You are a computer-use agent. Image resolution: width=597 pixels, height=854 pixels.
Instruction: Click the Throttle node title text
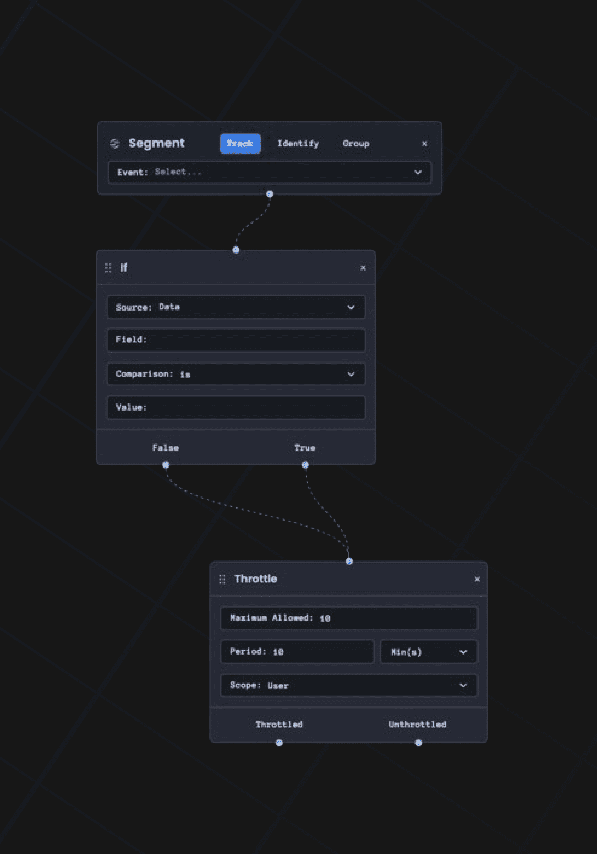(256, 579)
